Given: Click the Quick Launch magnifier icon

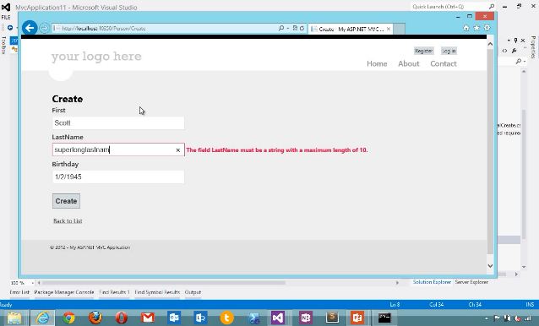Looking at the screenshot, I should (x=492, y=7).
